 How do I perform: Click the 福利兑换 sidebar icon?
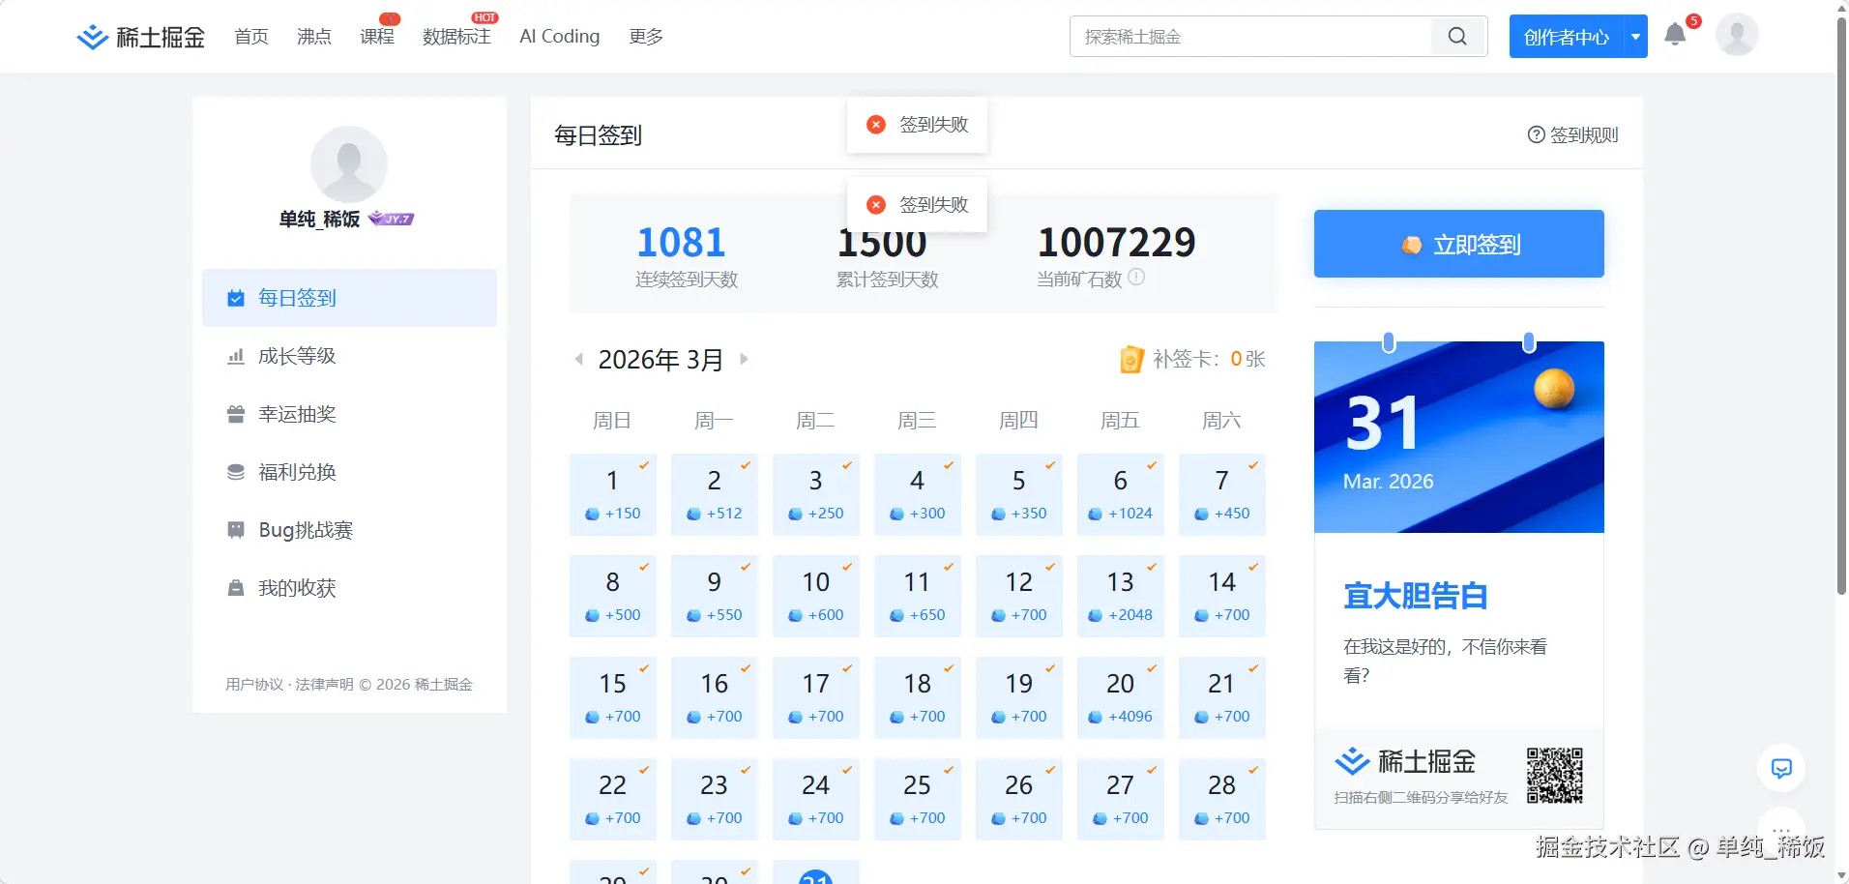[234, 472]
